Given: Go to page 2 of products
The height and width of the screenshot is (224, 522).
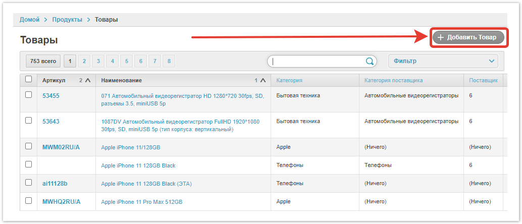Looking at the screenshot, I should (x=84, y=61).
